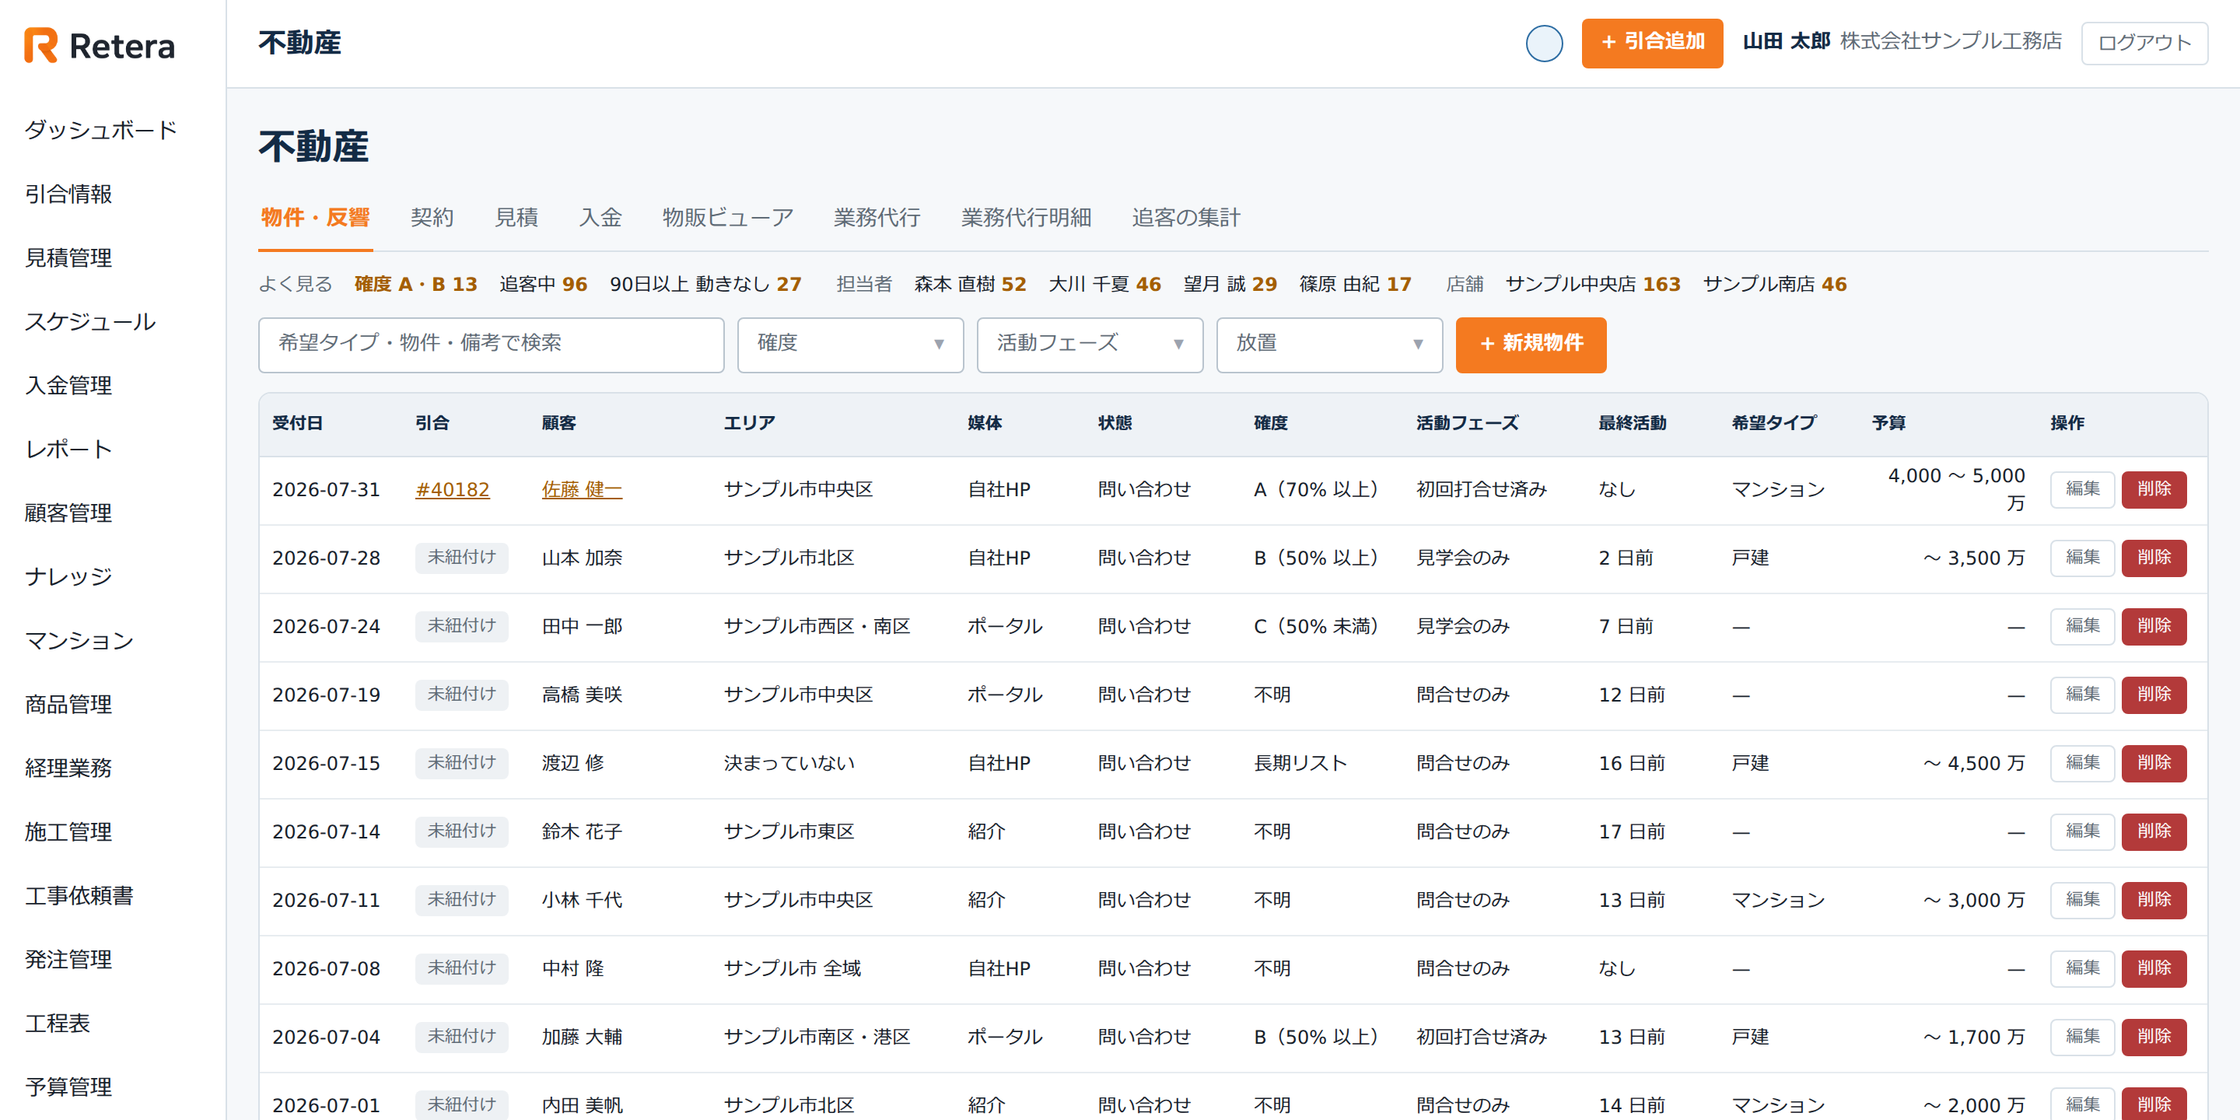Image resolution: width=2240 pixels, height=1120 pixels.
Task: Switch to the 物件・反響 tab
Action: point(316,218)
